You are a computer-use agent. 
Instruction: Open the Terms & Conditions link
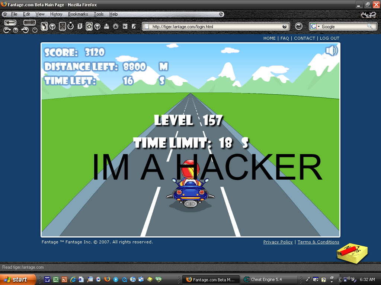point(318,242)
